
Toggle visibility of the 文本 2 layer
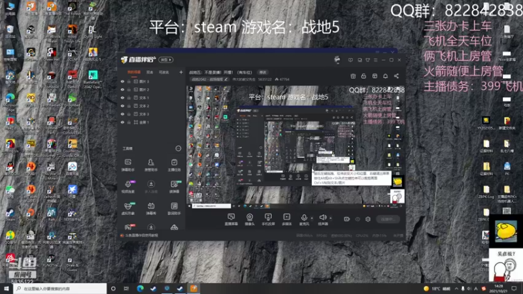tap(122, 106)
